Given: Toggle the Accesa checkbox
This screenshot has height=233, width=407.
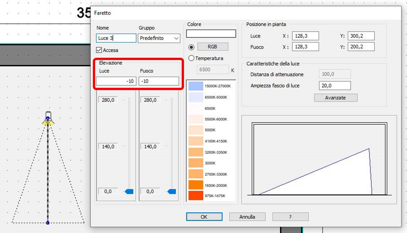Looking at the screenshot, I should 99,50.
